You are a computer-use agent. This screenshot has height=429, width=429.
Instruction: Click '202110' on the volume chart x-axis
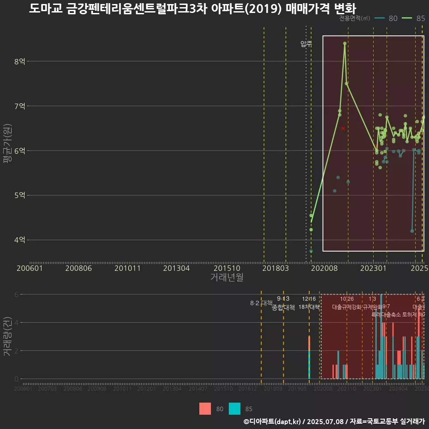coord(347,388)
